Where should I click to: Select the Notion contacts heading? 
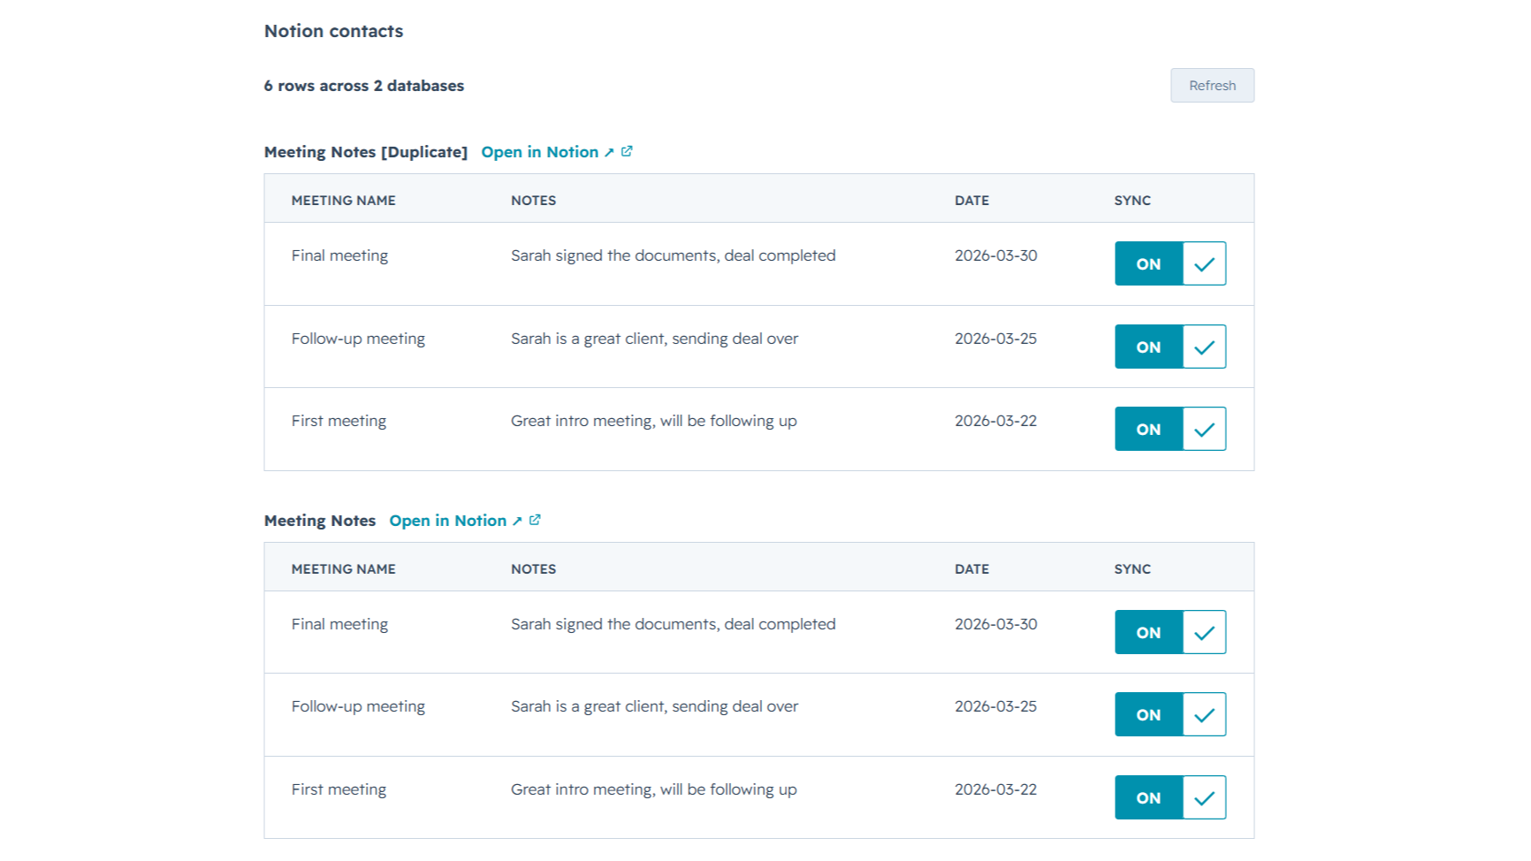point(333,31)
